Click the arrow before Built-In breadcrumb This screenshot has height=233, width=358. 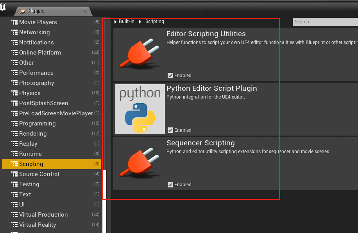(115, 21)
